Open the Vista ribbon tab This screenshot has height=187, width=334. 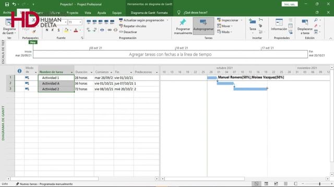point(88,12)
